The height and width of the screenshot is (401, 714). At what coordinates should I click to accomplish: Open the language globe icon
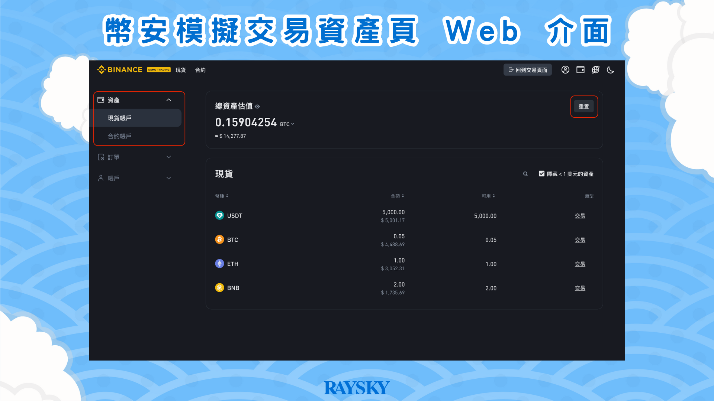click(x=595, y=70)
